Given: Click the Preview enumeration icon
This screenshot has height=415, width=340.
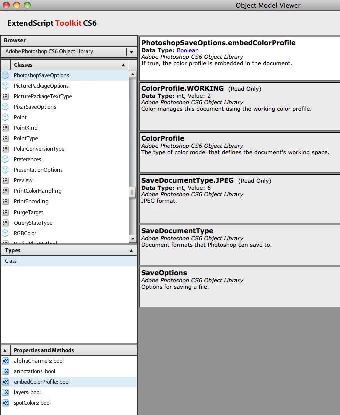Looking at the screenshot, I should [x=5, y=180].
